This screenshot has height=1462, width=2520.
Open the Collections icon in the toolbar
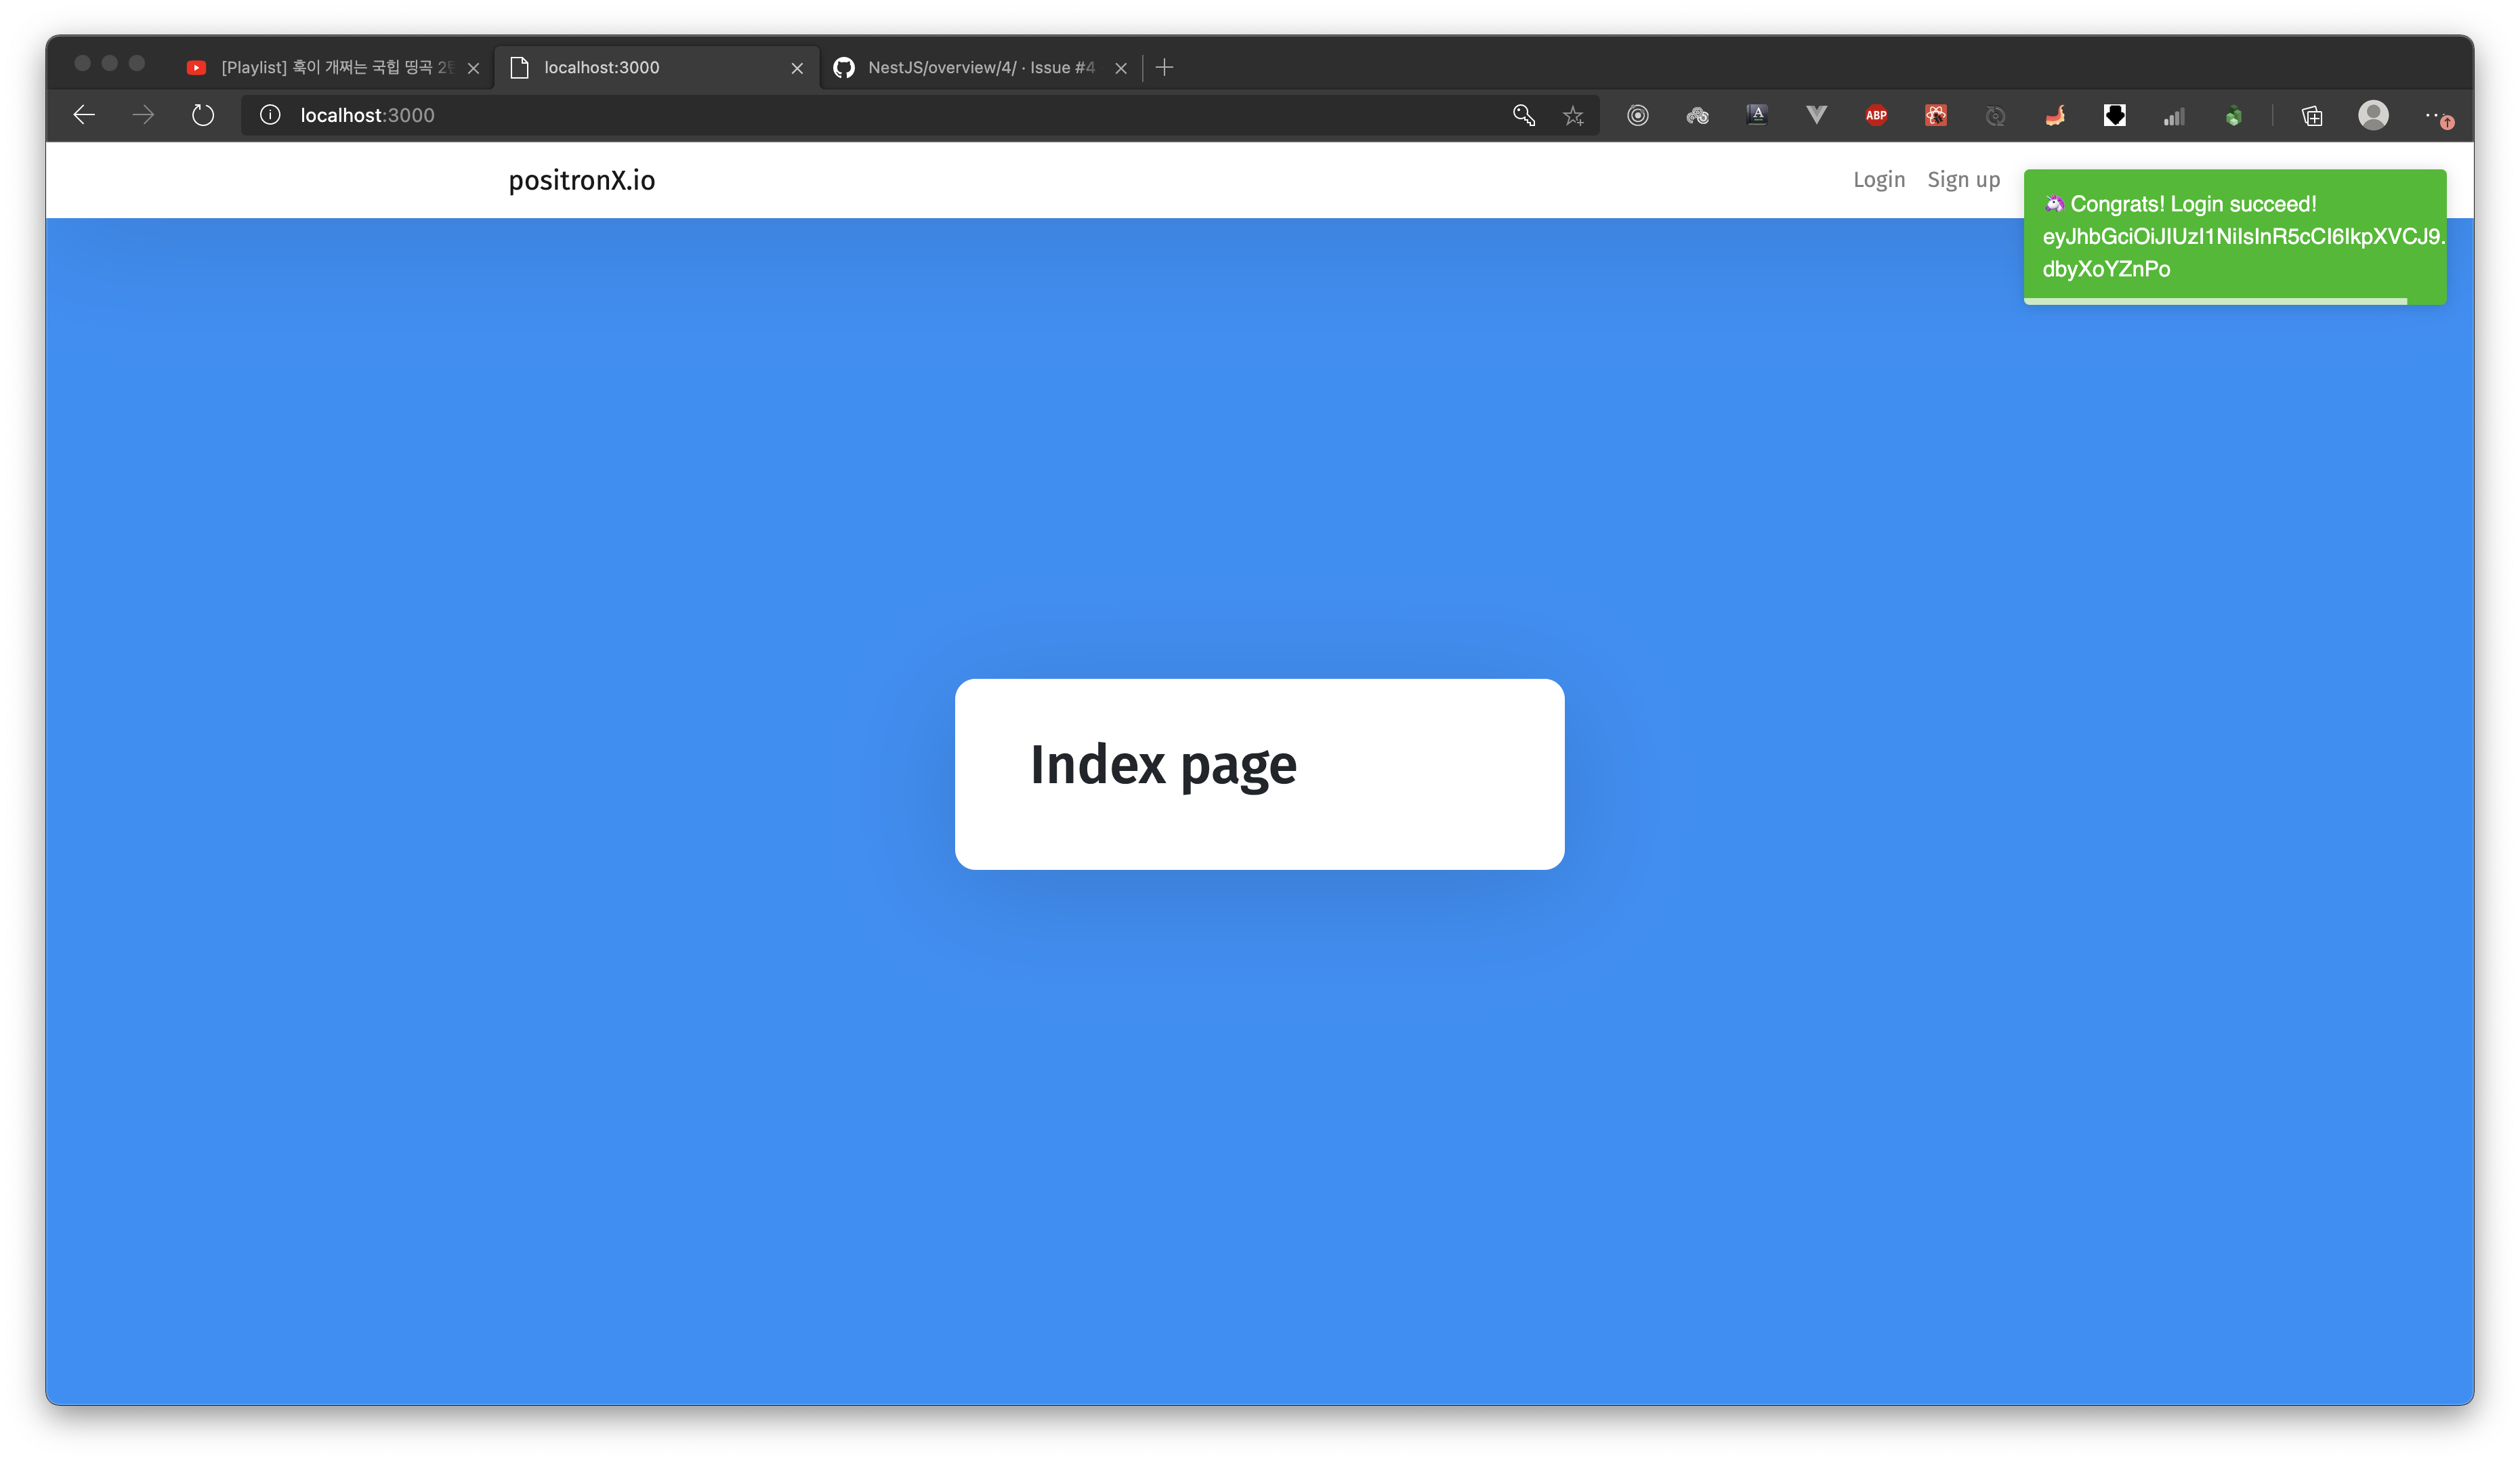[x=2311, y=115]
